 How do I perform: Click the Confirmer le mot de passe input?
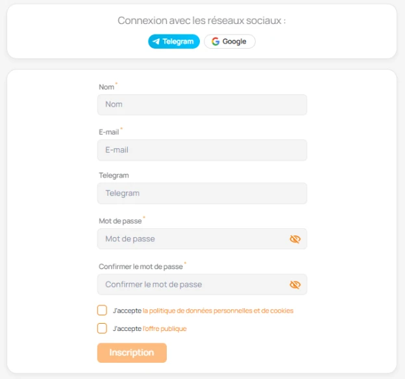pyautogui.click(x=191, y=285)
